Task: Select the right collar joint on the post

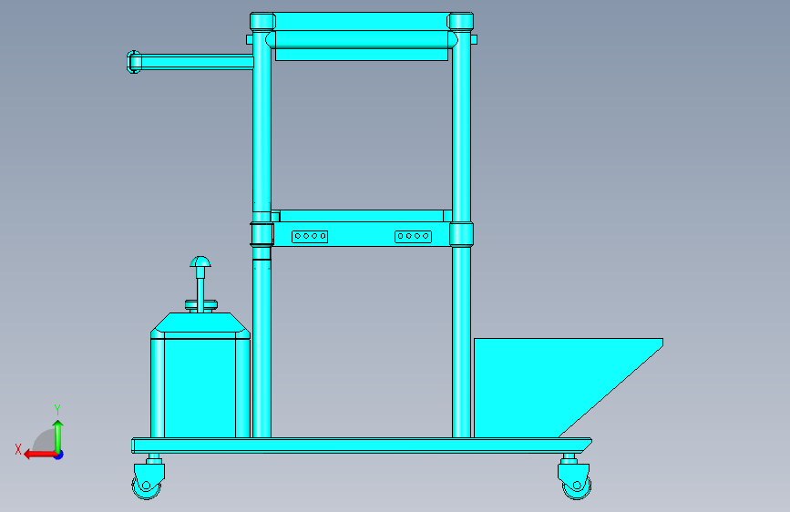Action: click(x=461, y=234)
